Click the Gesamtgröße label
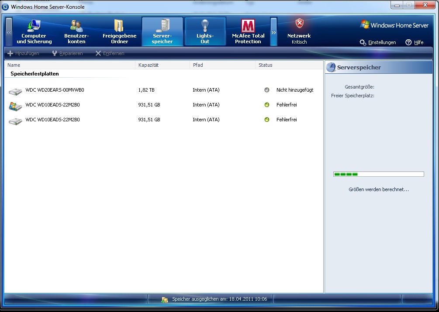This screenshot has height=312, width=439. 359,87
